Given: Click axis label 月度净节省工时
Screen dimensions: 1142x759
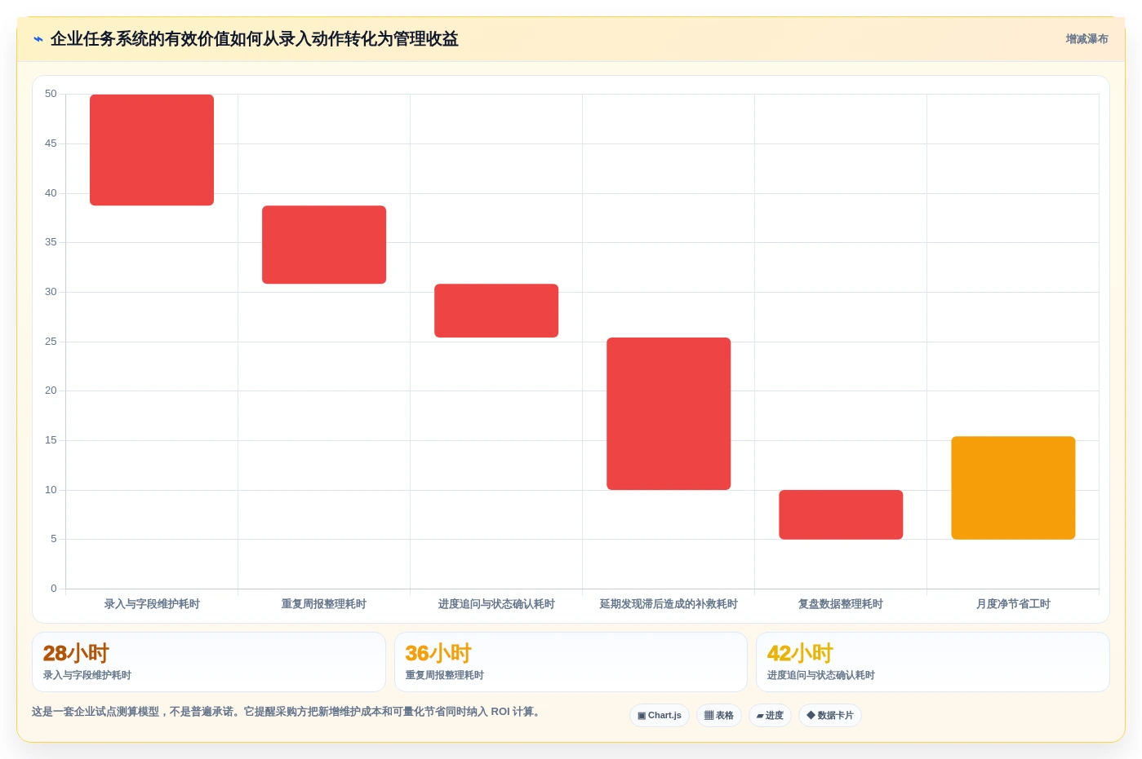Looking at the screenshot, I should 1013,604.
